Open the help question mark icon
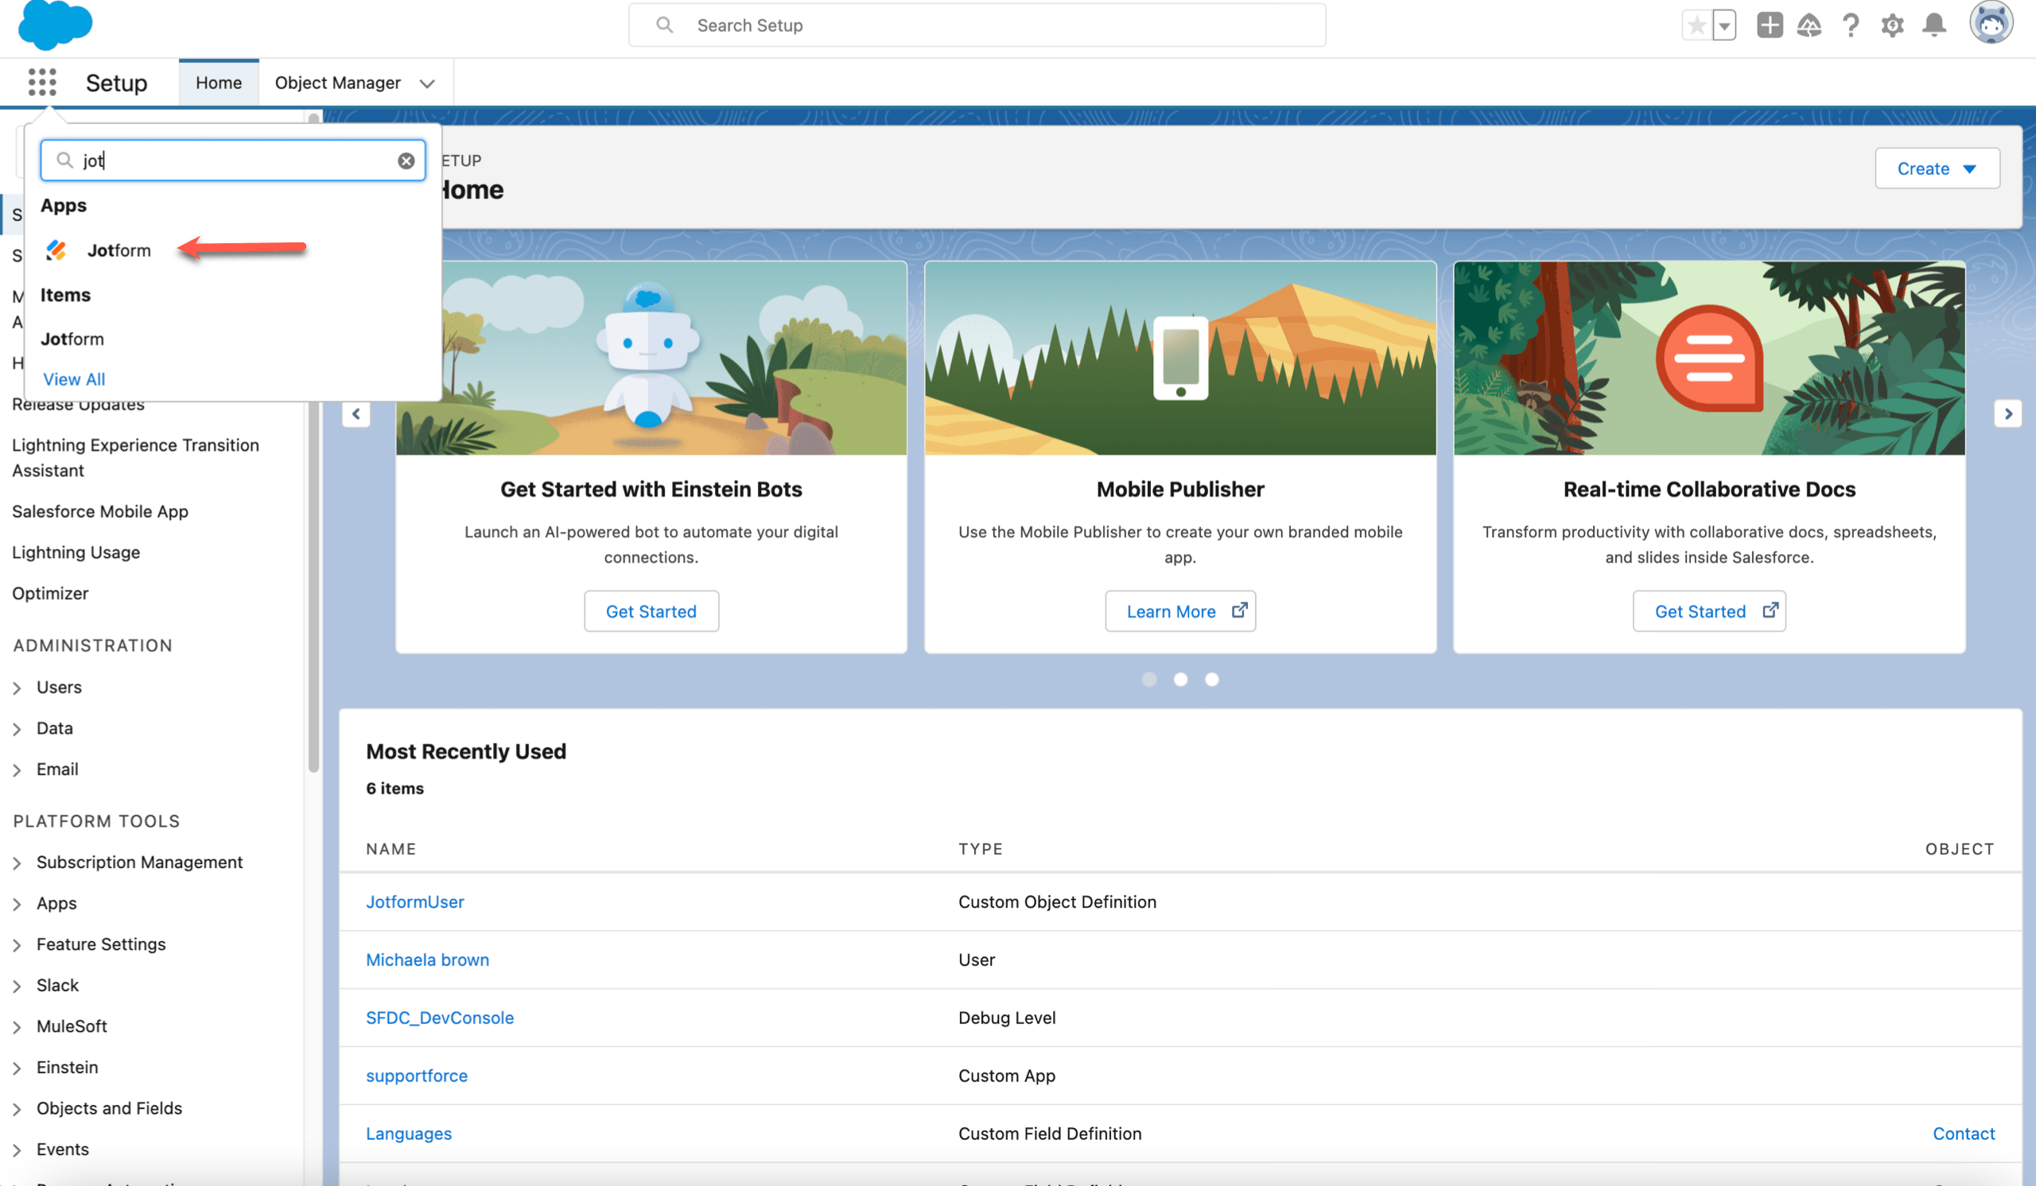Screen dimensions: 2036x1186 pos(1850,26)
